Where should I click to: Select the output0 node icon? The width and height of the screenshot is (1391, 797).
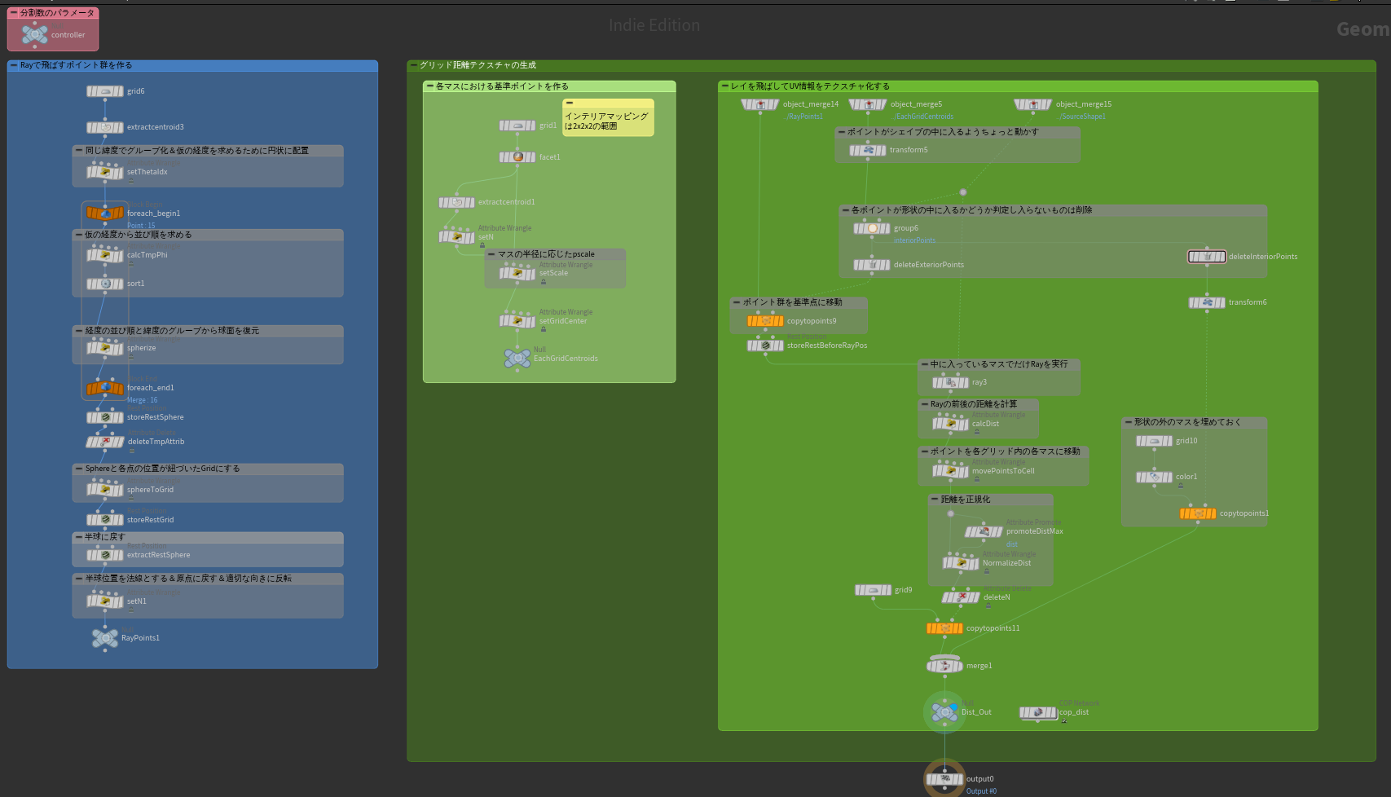(944, 779)
